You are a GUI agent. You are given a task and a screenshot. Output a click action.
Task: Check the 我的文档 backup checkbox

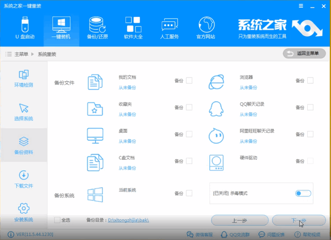click(189, 81)
